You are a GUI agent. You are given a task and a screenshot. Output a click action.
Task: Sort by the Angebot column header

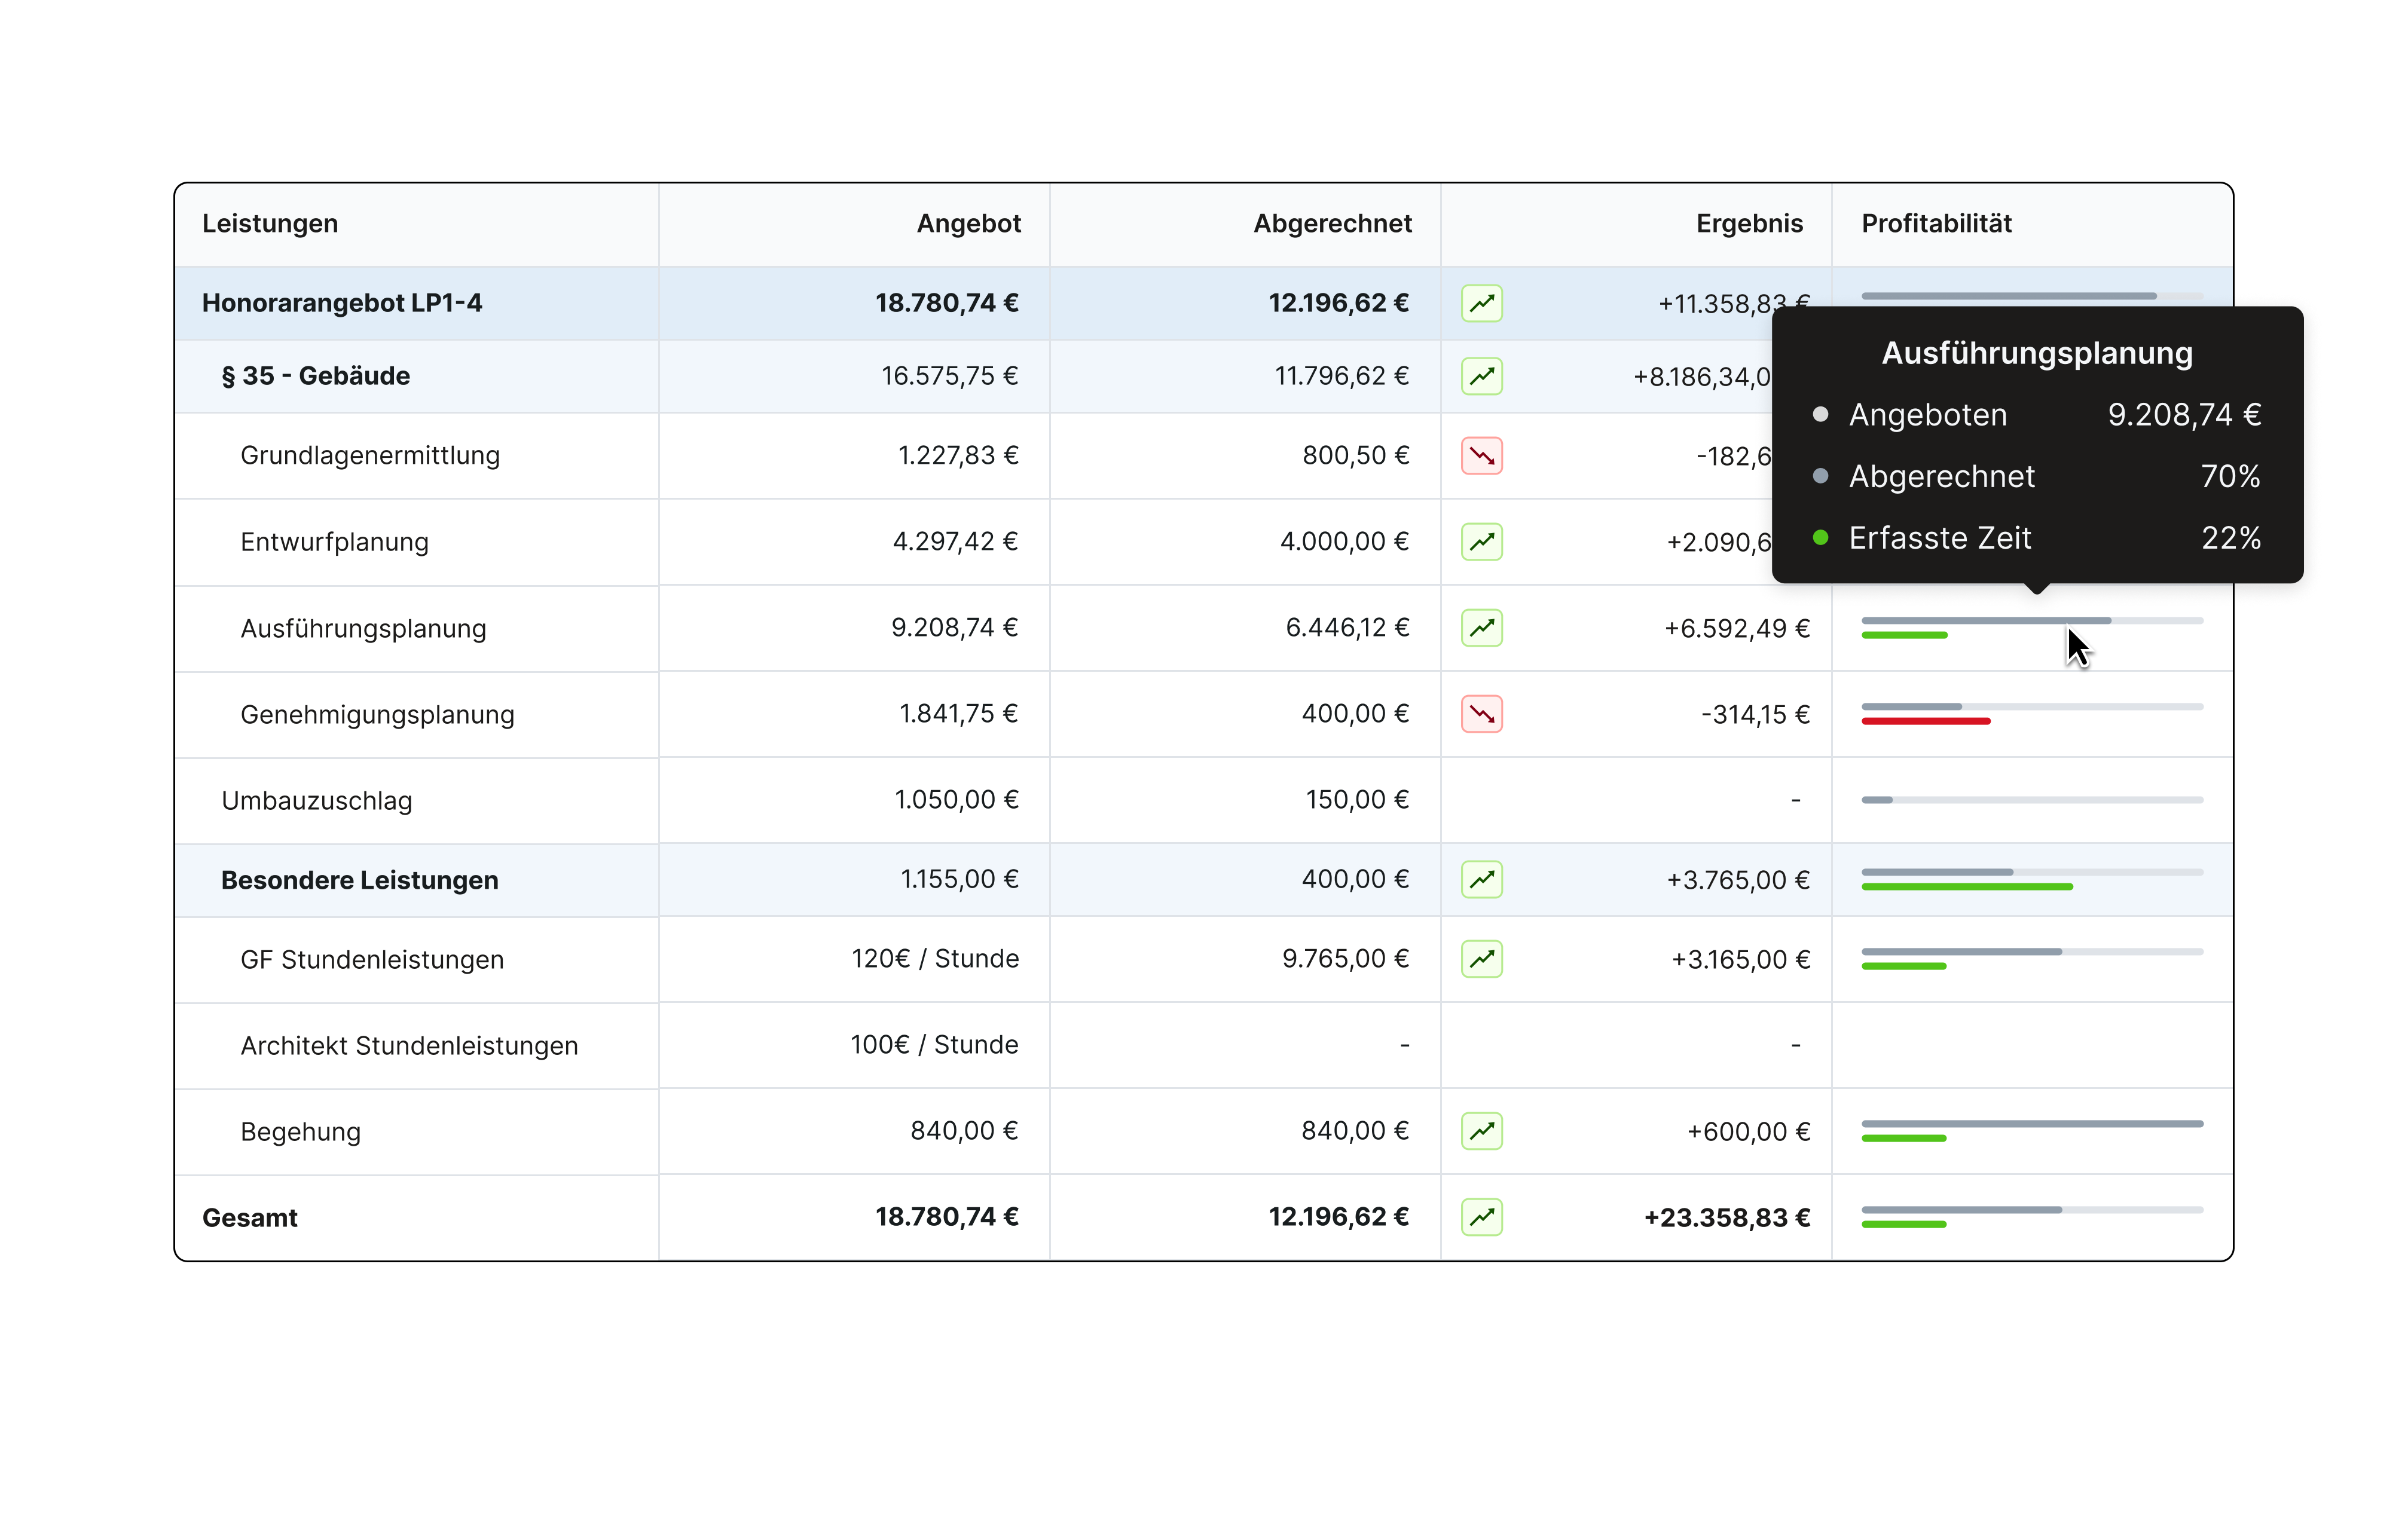click(968, 223)
